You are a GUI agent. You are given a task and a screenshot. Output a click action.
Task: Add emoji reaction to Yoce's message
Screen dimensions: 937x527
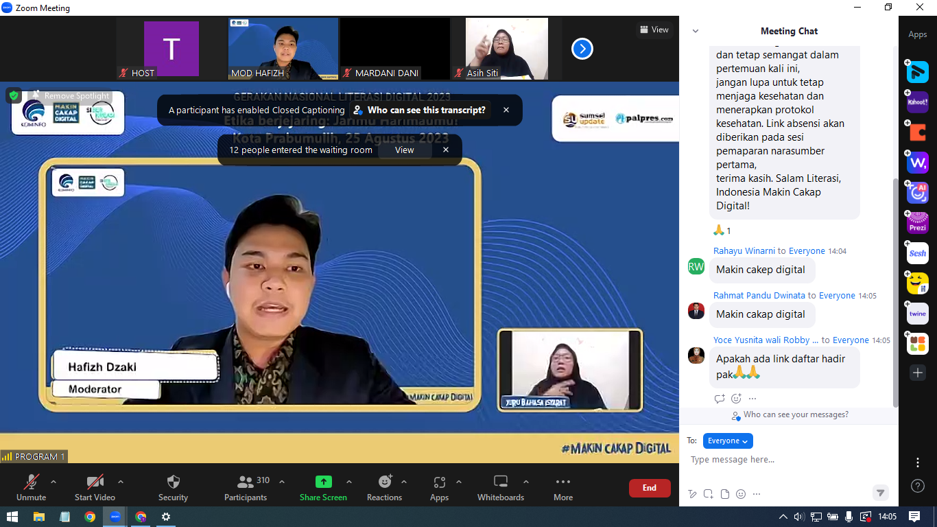tap(736, 399)
